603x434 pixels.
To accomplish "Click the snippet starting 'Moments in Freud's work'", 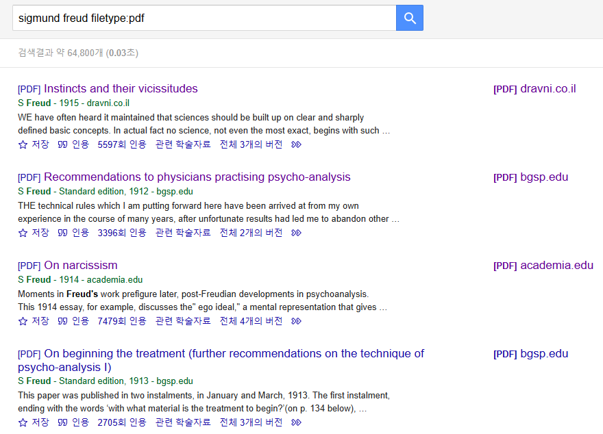I will coord(202,301).
